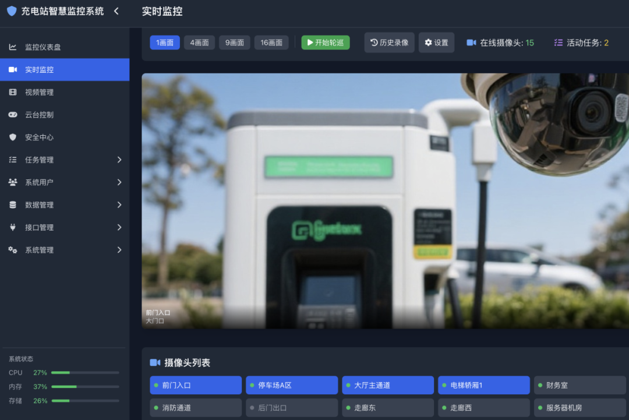Click the 内存 usage progress bar
This screenshot has width=629, height=420.
pyautogui.click(x=85, y=387)
